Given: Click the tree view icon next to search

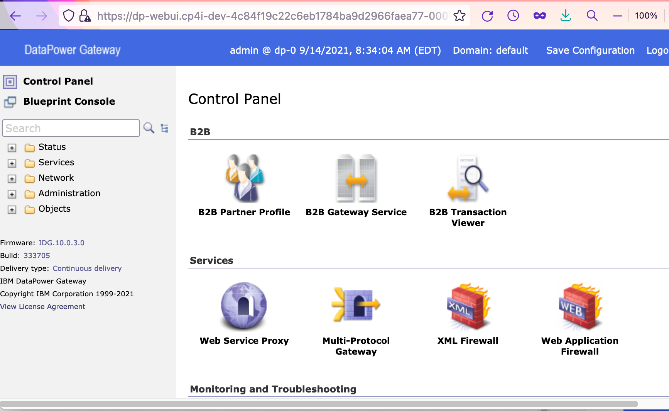Looking at the screenshot, I should point(165,128).
